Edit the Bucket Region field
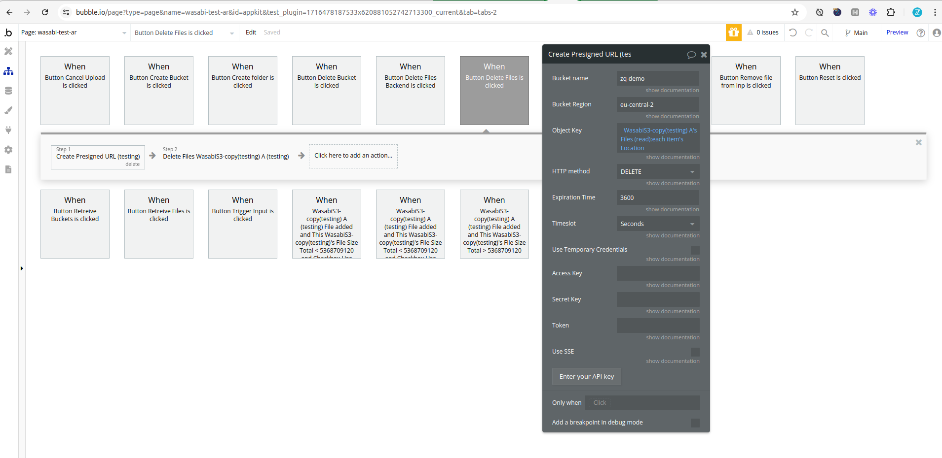 click(658, 104)
